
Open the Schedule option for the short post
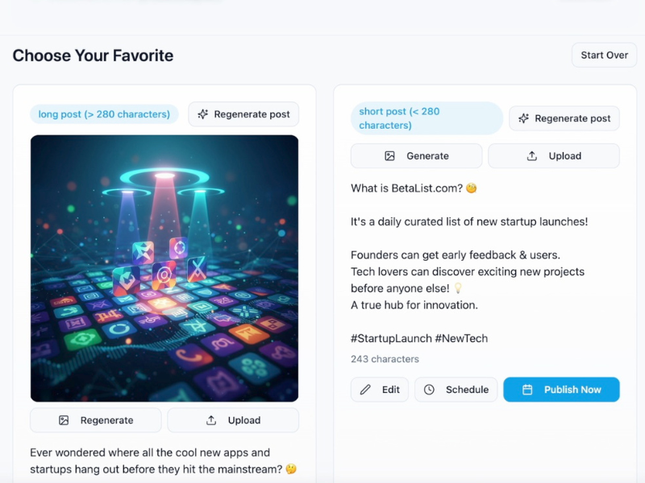point(456,390)
